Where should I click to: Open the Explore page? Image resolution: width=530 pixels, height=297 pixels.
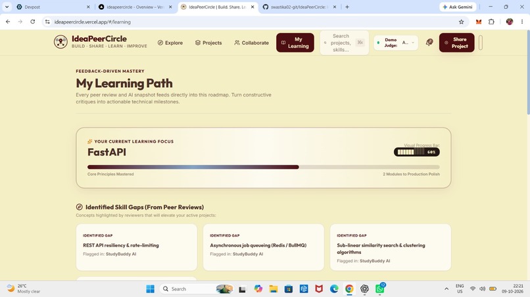(170, 43)
